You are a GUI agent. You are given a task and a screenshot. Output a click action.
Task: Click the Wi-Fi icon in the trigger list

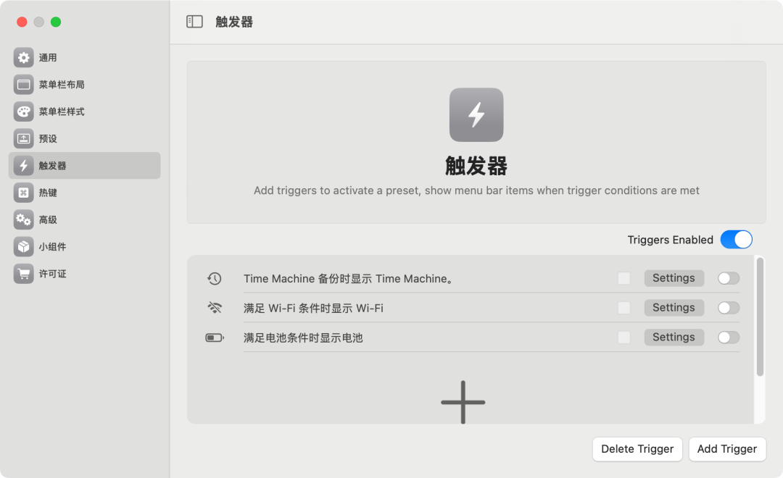coord(214,308)
